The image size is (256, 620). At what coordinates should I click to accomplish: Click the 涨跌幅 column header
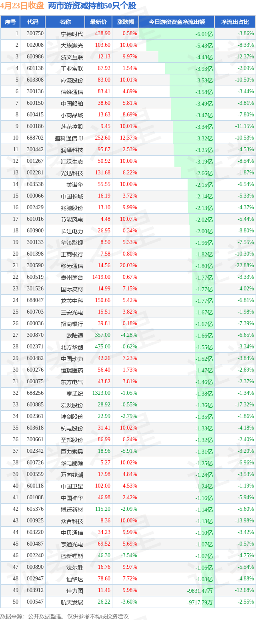[x=125, y=22]
